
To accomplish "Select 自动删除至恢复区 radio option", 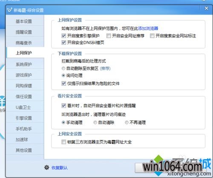I will pyautogui.click(x=63, y=68).
